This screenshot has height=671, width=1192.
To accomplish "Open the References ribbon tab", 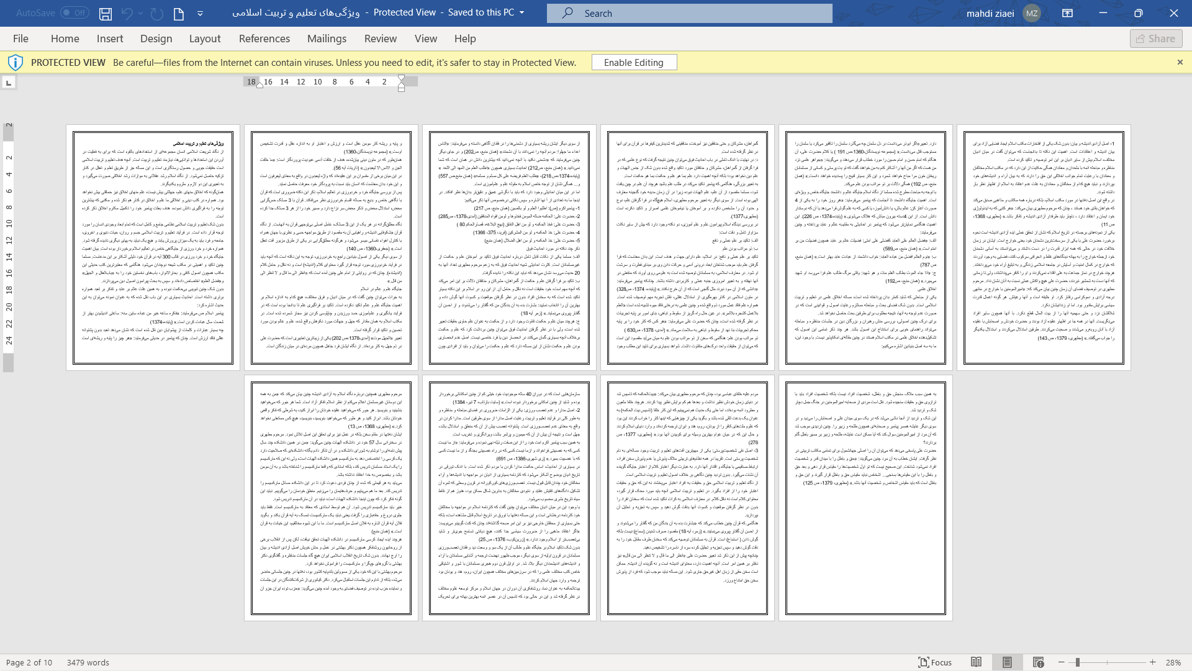I will [264, 39].
